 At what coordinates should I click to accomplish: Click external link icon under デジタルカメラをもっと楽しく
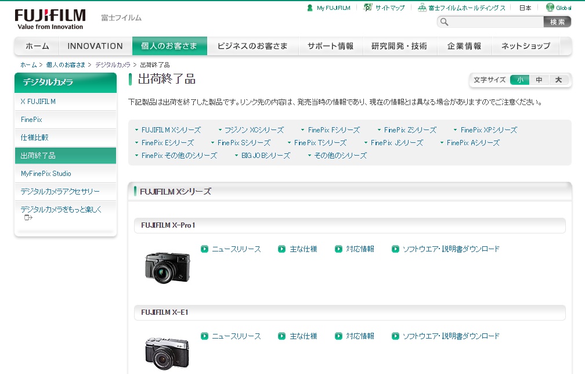(x=28, y=218)
